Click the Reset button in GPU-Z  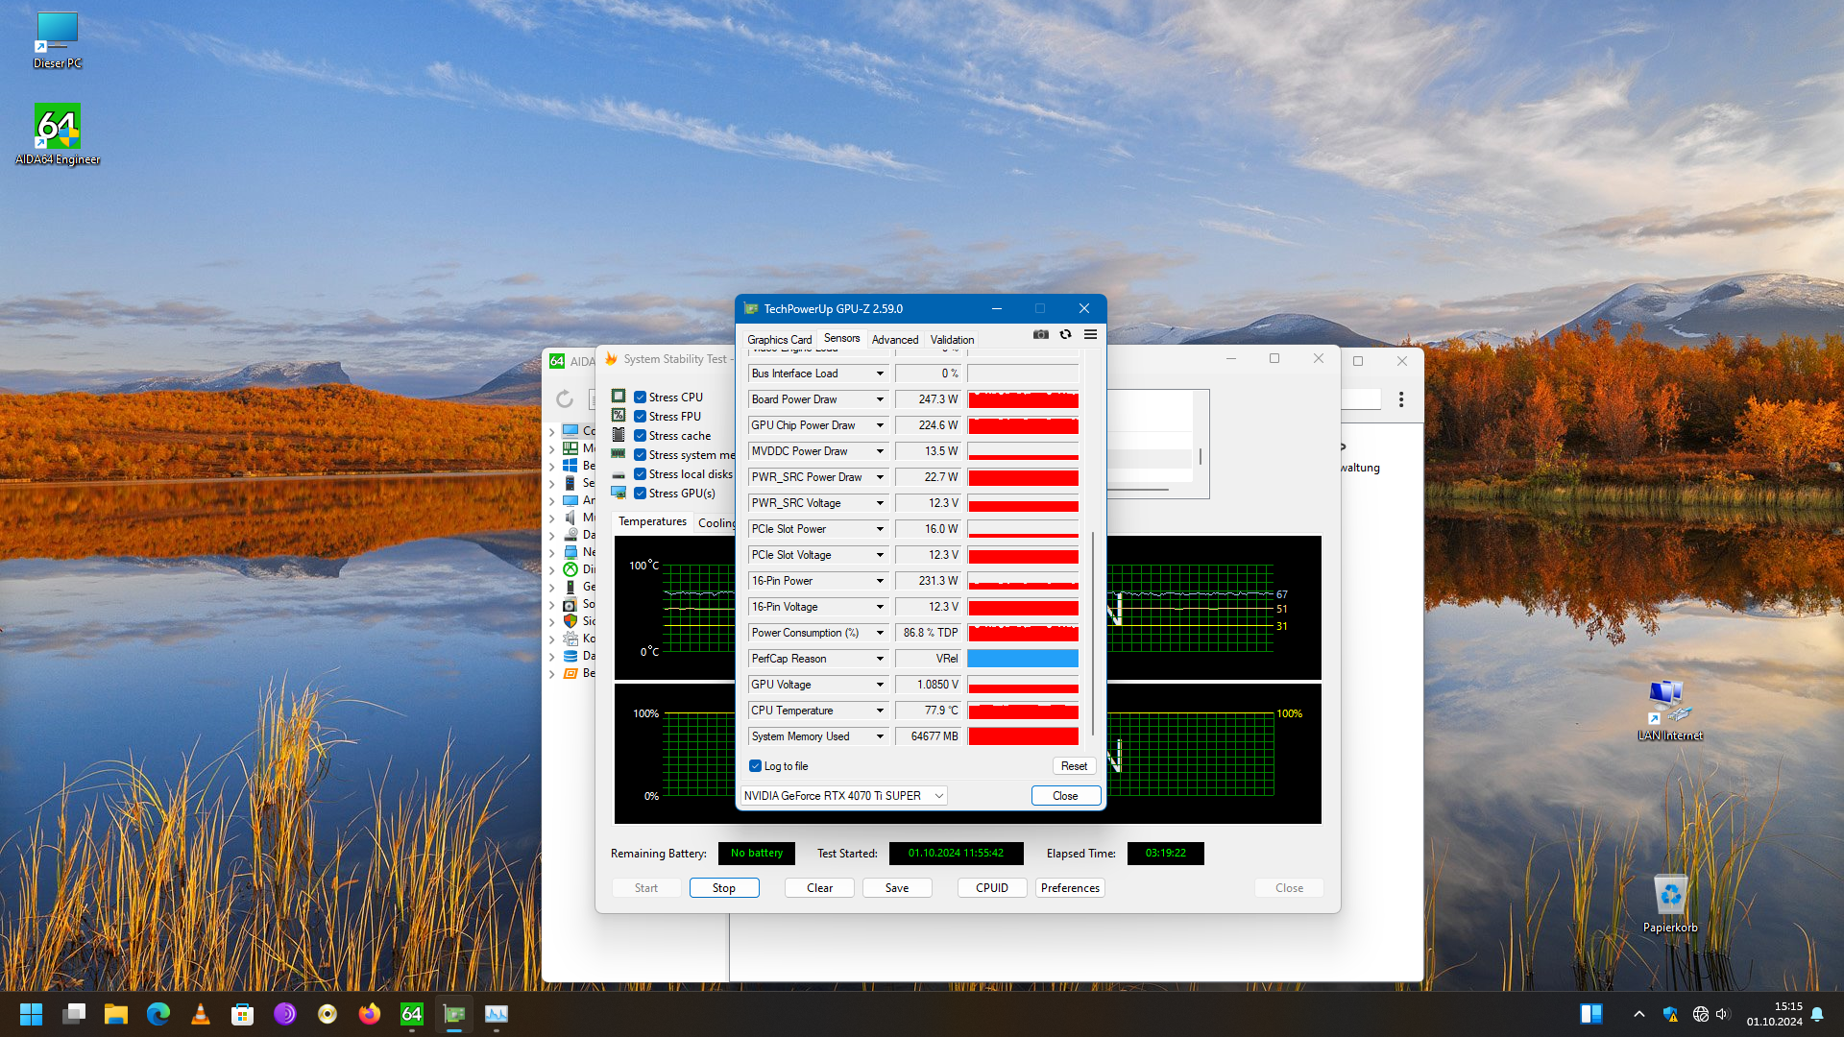click(x=1074, y=766)
